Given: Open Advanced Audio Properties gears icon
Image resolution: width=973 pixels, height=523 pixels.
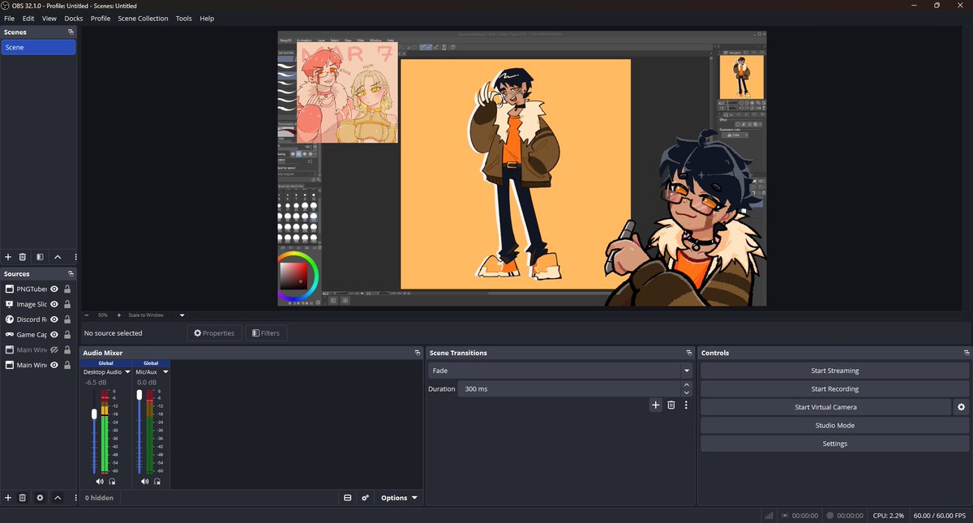Looking at the screenshot, I should click(x=366, y=498).
